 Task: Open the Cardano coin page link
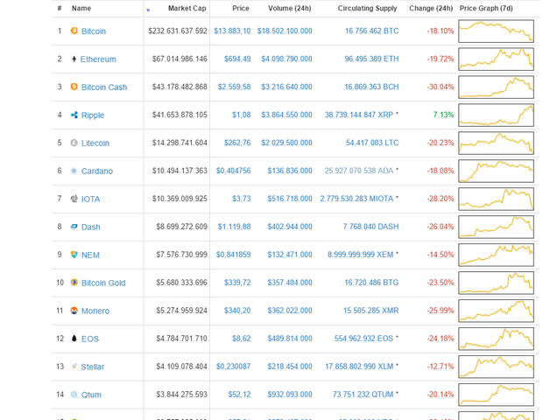(97, 171)
